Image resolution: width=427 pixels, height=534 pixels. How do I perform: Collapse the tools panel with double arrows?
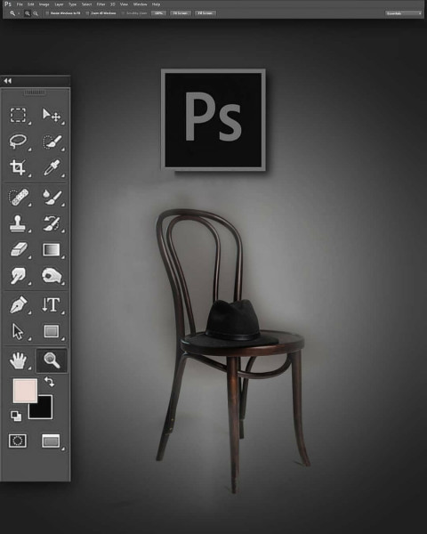pyautogui.click(x=7, y=81)
